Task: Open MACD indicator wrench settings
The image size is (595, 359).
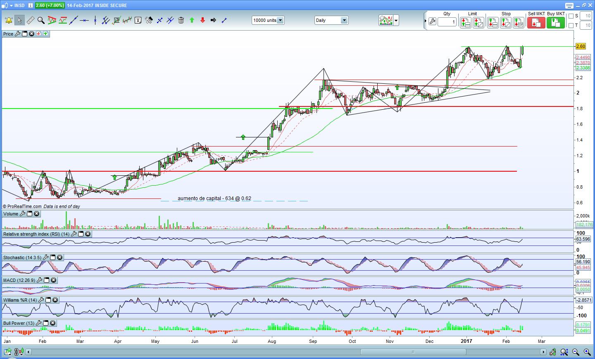Action: point(40,280)
